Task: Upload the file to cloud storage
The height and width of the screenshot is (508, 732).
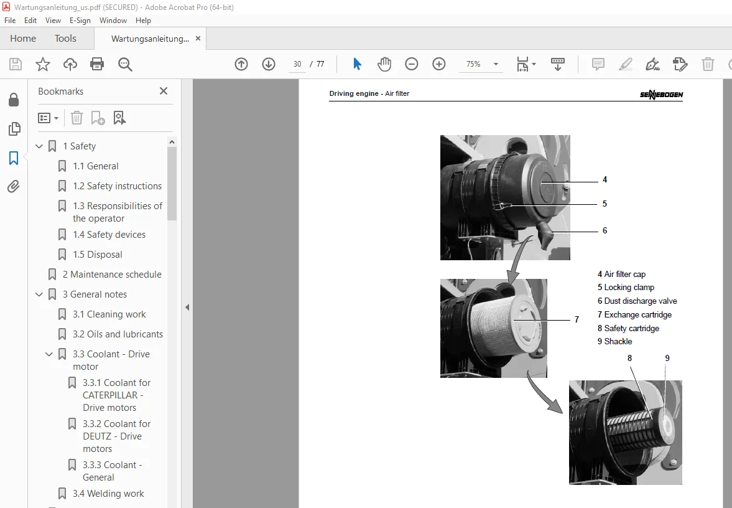Action: [70, 64]
